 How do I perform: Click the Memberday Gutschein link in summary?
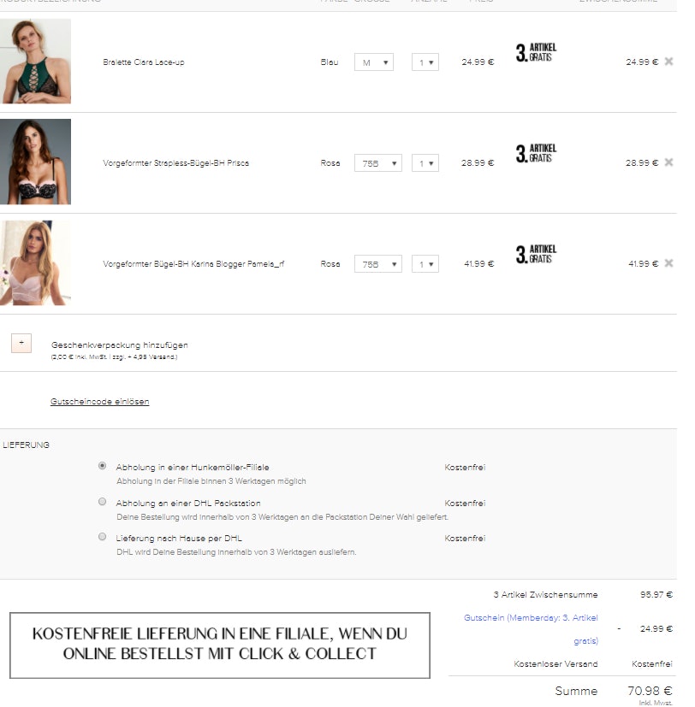coord(531,629)
